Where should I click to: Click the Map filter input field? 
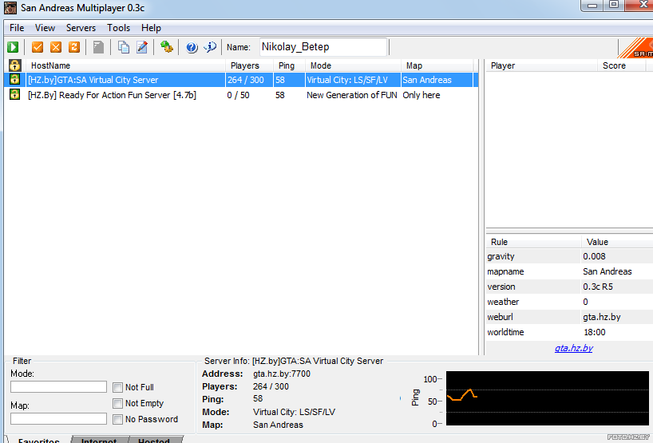pos(58,418)
